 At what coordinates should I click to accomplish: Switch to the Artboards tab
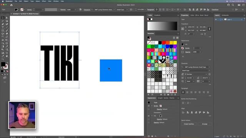pos(225,15)
